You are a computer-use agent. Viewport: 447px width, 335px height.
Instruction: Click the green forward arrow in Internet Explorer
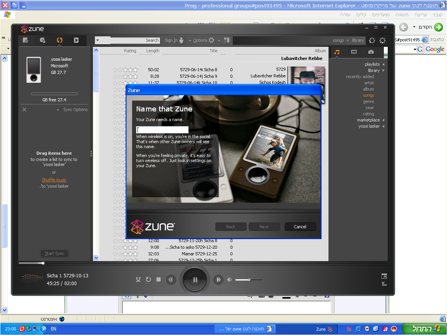[x=438, y=27]
